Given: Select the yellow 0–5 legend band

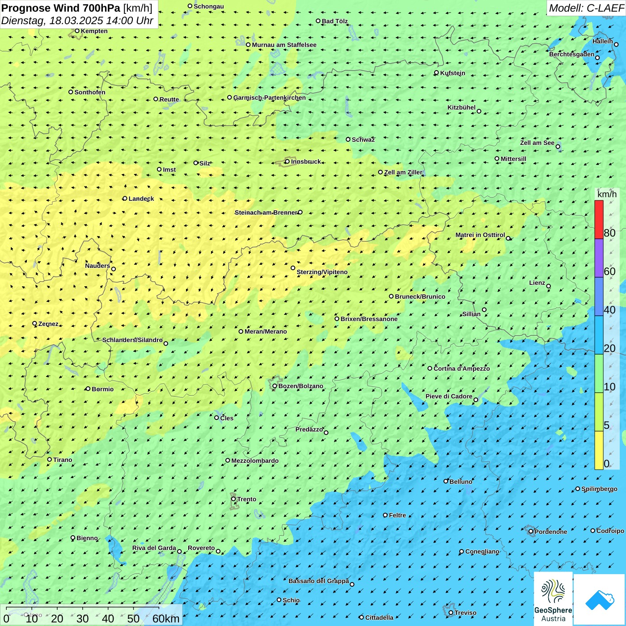Looking at the screenshot, I should tap(599, 450).
